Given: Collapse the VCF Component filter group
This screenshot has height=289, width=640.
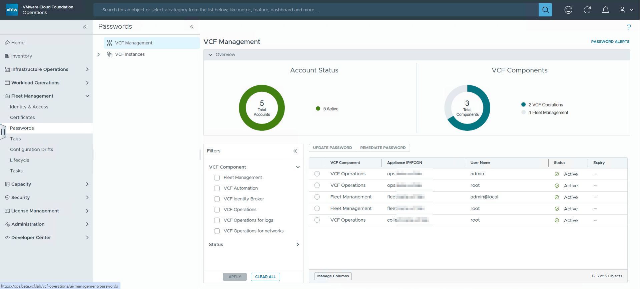Looking at the screenshot, I should [x=298, y=167].
